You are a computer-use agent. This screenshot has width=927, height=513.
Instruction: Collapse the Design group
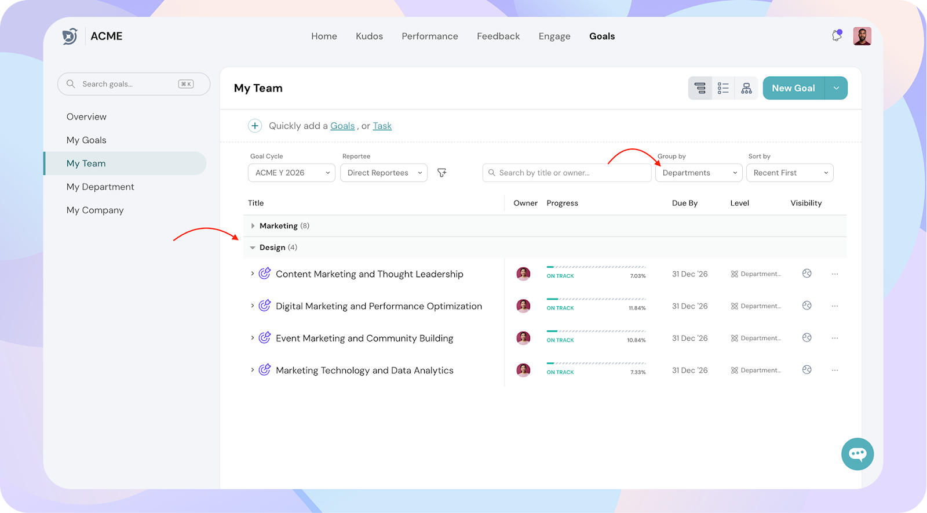coord(253,248)
